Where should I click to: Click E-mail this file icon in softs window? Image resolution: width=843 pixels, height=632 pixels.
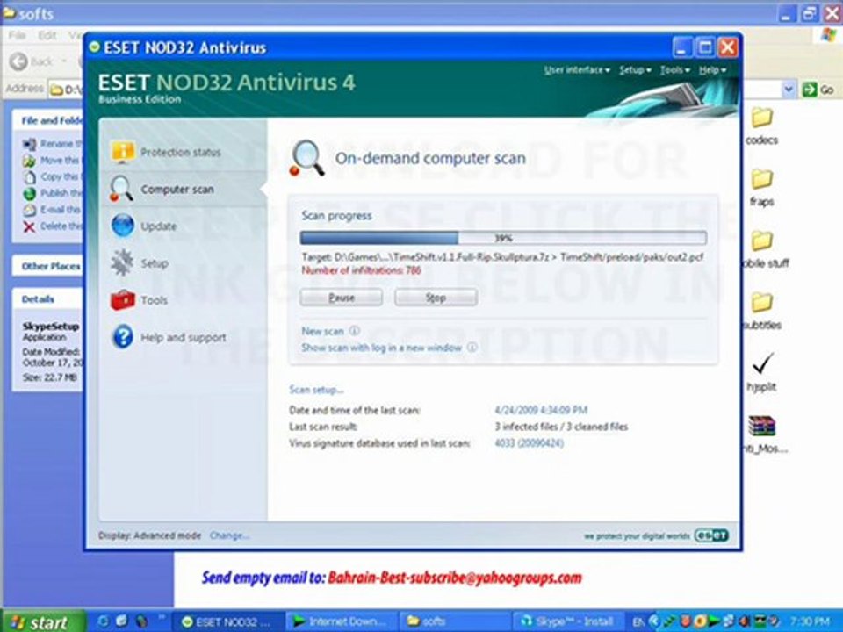[30, 210]
